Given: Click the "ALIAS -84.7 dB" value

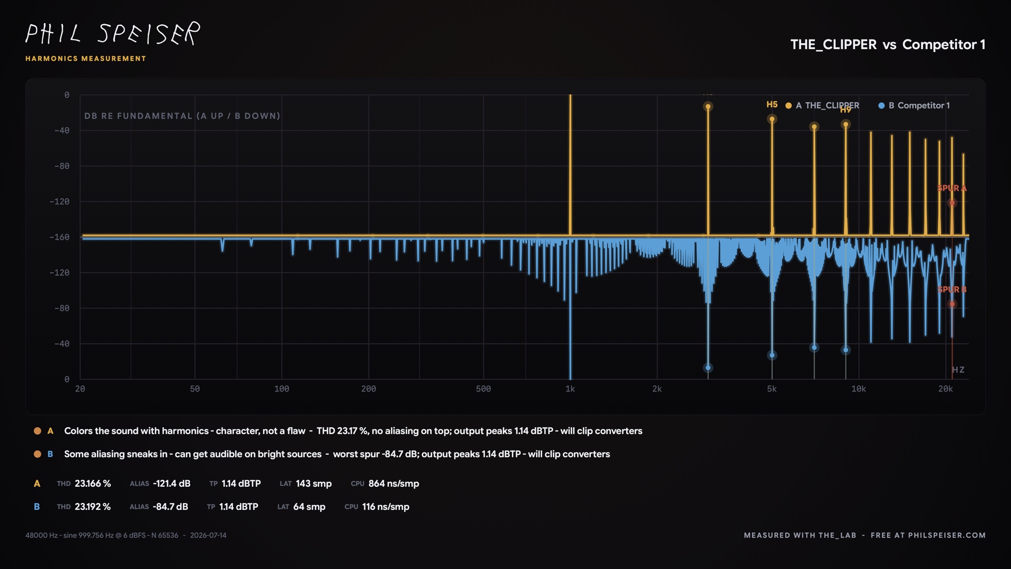Looking at the screenshot, I should (159, 507).
